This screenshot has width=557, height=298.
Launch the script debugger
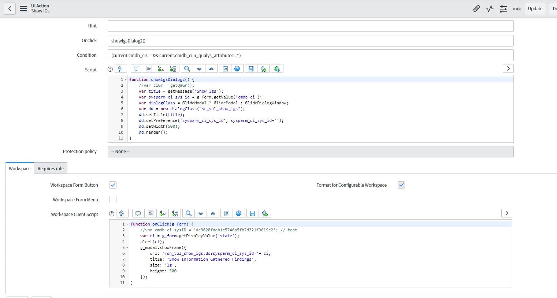[x=277, y=68]
